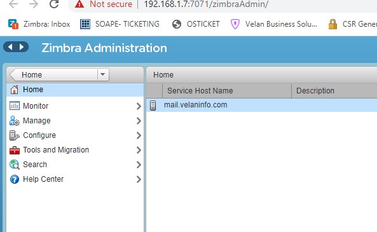Reload the page with browser refresh icon
Viewport: 377px width, 232px height.
[x=54, y=4]
